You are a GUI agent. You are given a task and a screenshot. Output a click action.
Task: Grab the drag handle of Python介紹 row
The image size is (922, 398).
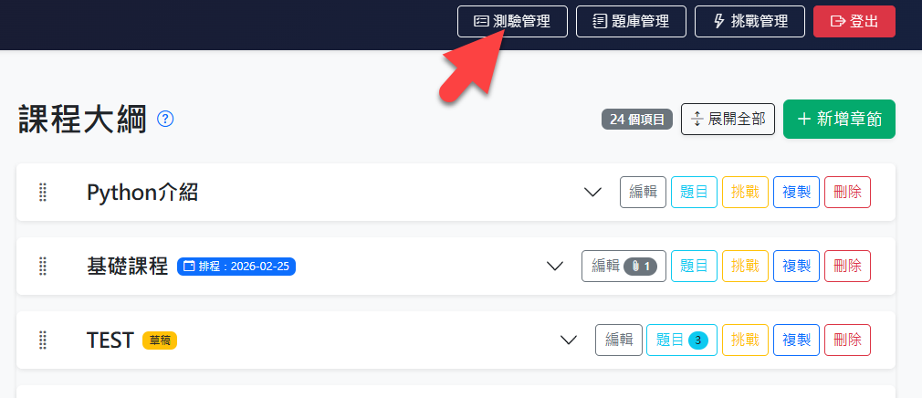[42, 193]
